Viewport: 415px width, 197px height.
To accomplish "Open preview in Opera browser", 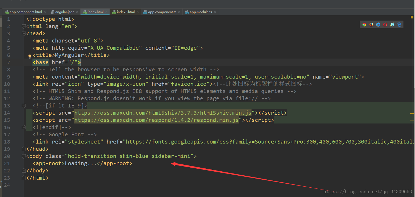I will (385, 25).
